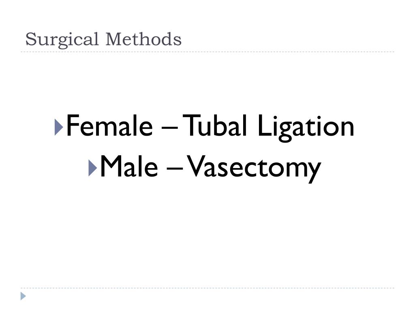Click the small triangle marker at bottom-left

coord(24,296)
